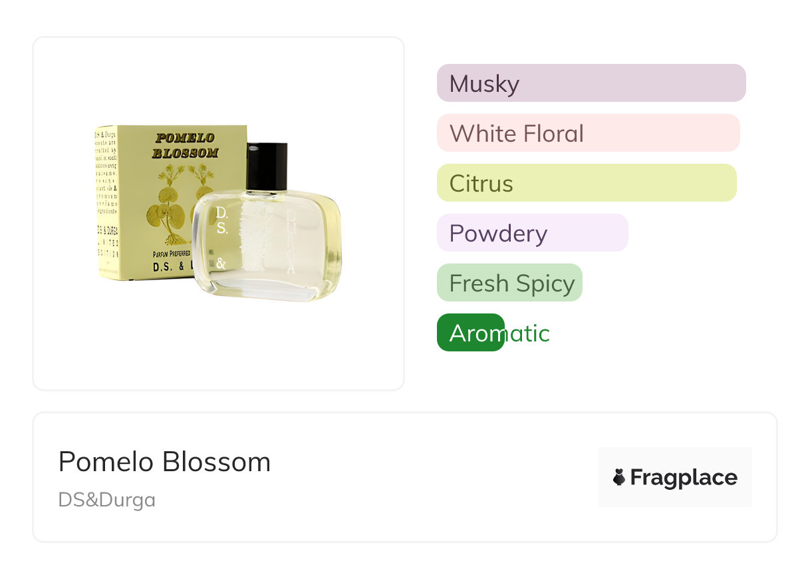Click the Fragplace wordmark text
810x575 pixels.
[684, 477]
